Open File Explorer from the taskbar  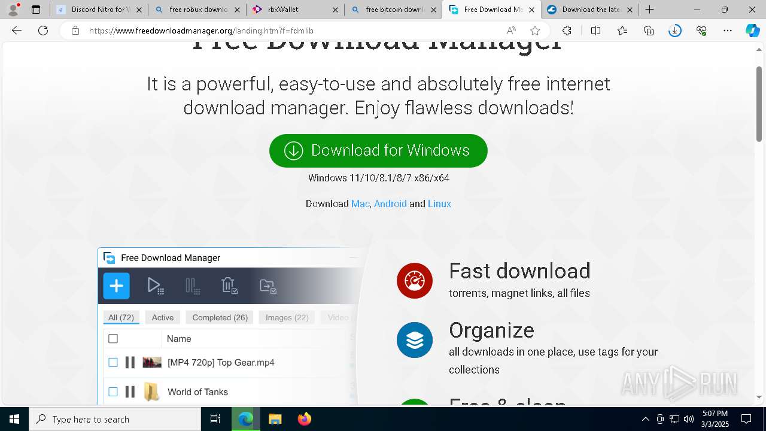[275, 419]
